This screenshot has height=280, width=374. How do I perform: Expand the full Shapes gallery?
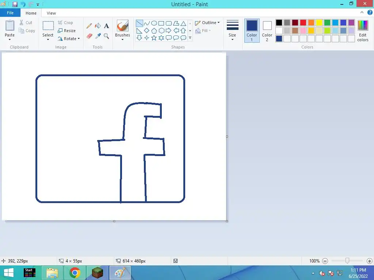[190, 38]
